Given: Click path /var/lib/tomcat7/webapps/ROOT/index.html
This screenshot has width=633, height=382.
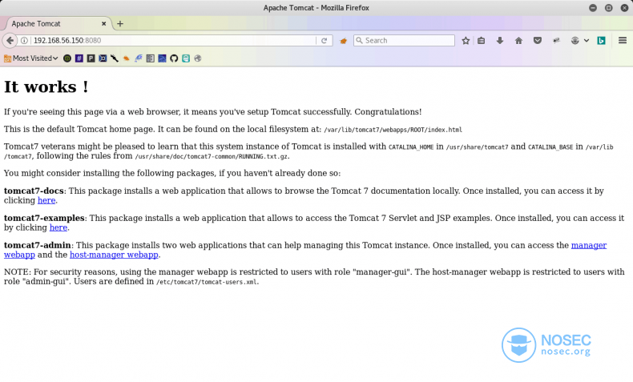Looking at the screenshot, I should pos(393,130).
